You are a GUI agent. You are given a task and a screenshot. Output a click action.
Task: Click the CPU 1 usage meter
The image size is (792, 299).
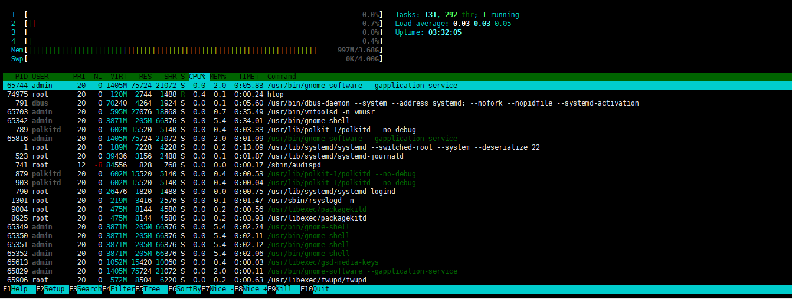[197, 15]
